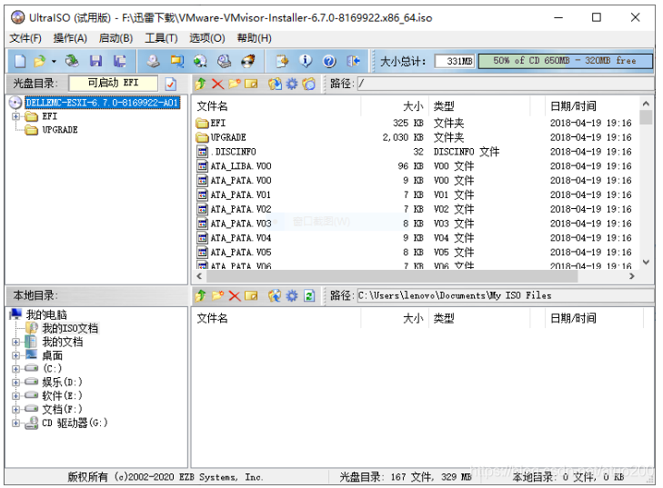Click Refresh icon in local panel toolbar
This screenshot has height=488, width=663.
pyautogui.click(x=309, y=295)
